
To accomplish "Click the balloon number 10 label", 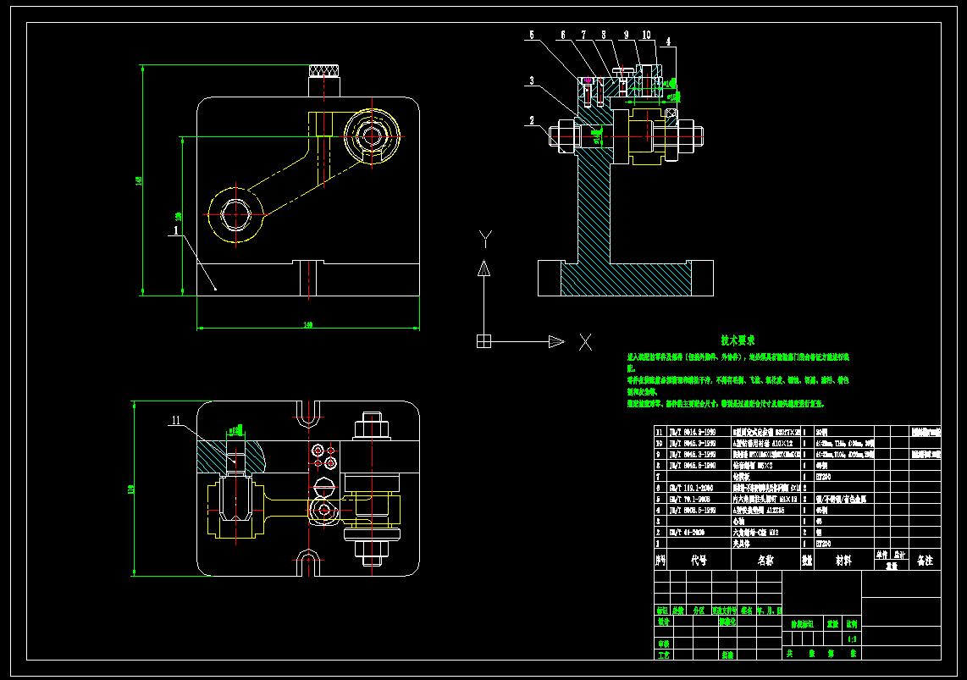I will point(646,35).
